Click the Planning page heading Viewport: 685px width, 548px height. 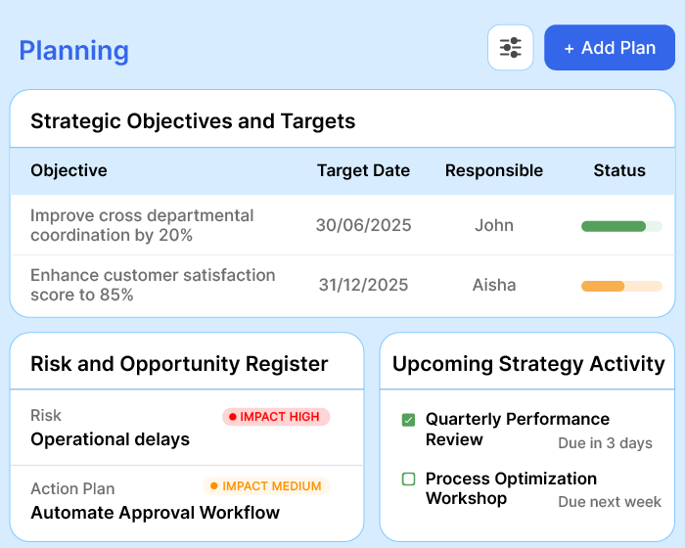[73, 51]
